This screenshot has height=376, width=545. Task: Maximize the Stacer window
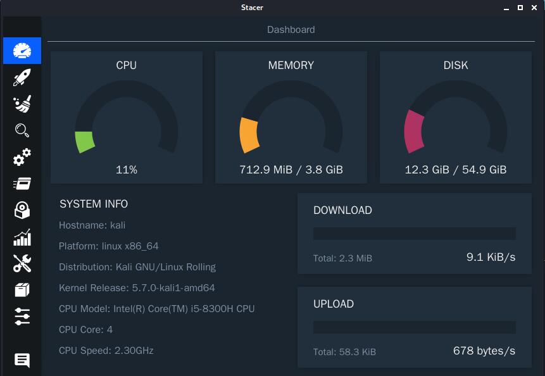[520, 8]
